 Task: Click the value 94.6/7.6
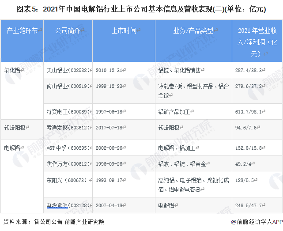point(246,128)
